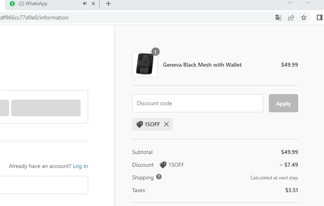
Task: Click the Shipping label
Action: click(143, 178)
